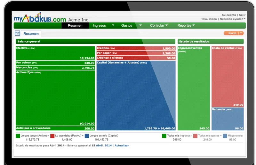Open Necesita ayuda? help dropdown
The image size is (256, 165).
pos(233,19)
